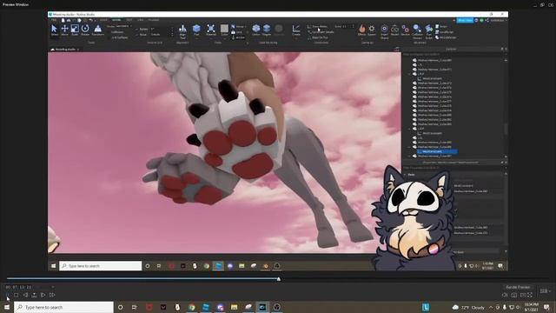Viewport: 556px width, 313px height.
Task: Open the Material picker icon
Action: click(x=211, y=30)
